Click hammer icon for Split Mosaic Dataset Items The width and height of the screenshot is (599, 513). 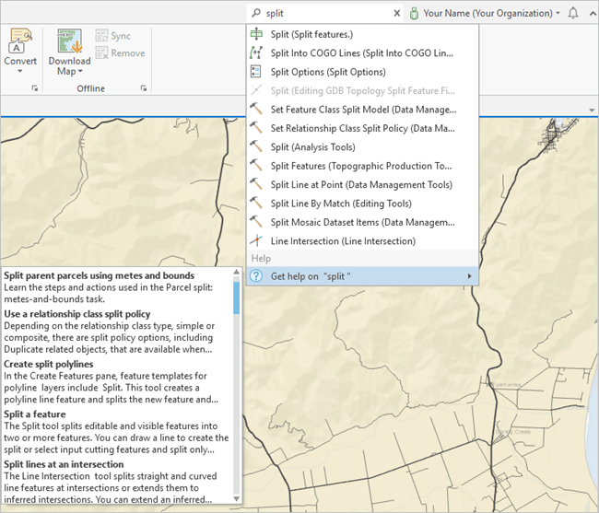256,221
